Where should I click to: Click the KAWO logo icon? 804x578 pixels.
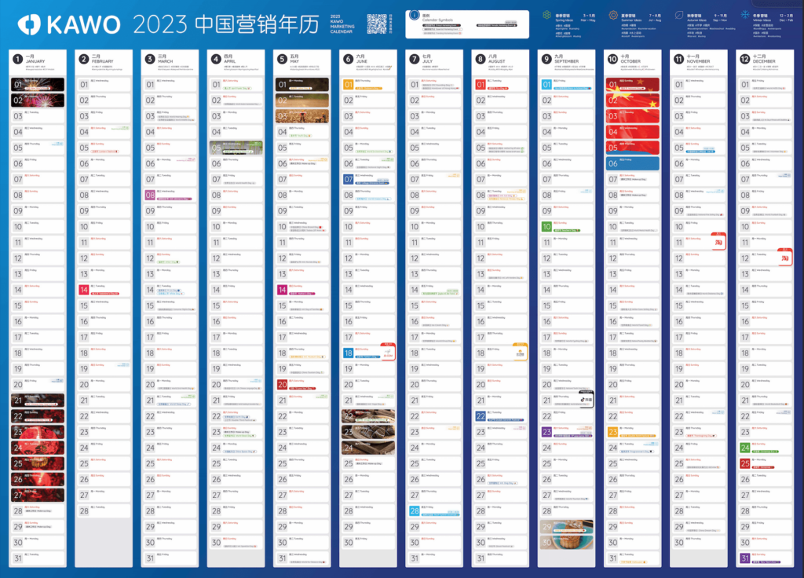pyautogui.click(x=29, y=24)
